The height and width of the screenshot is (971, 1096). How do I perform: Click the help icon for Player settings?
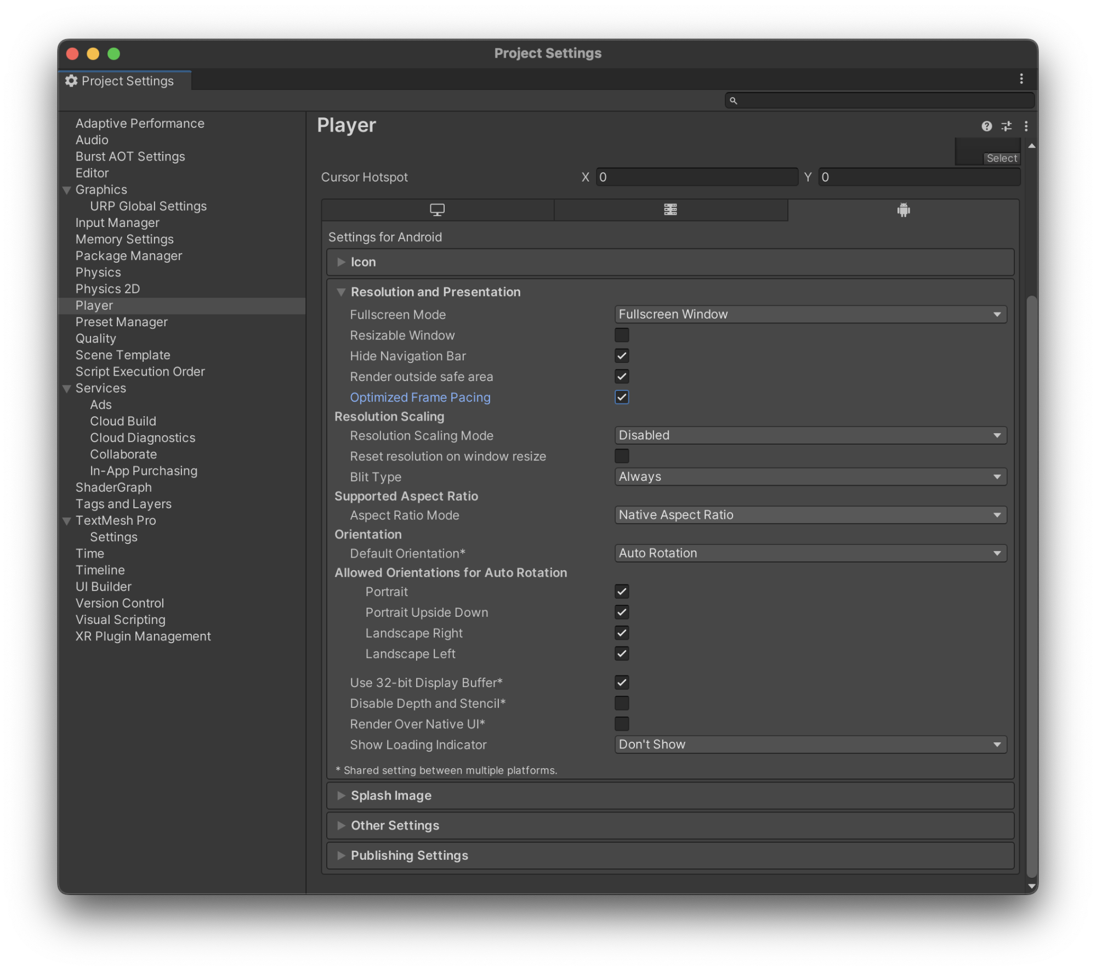coord(986,126)
